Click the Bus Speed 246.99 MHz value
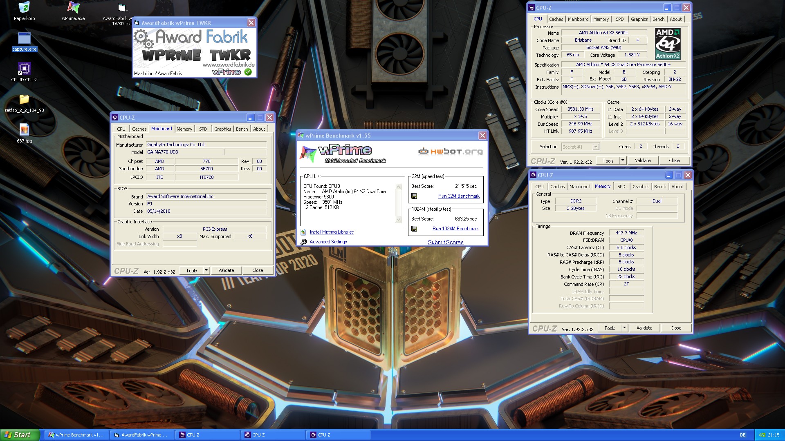This screenshot has height=441, width=785. 580,124
